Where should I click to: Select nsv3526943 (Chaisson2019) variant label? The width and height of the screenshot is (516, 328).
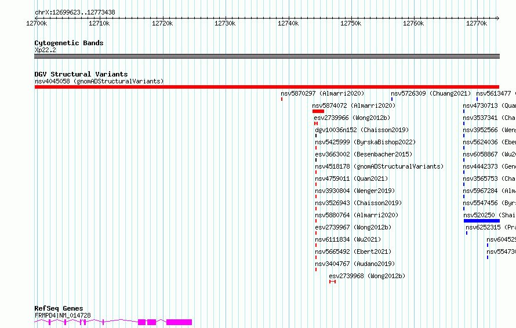[x=358, y=203]
